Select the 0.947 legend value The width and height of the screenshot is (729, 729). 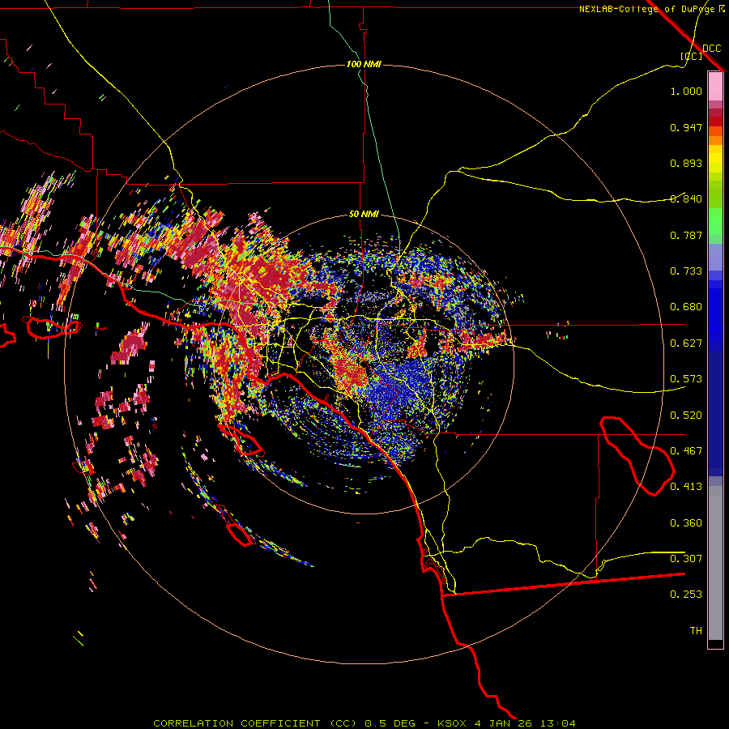[x=686, y=127]
